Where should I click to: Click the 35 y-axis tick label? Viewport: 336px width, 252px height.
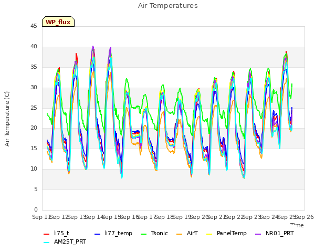click(x=34, y=67)
